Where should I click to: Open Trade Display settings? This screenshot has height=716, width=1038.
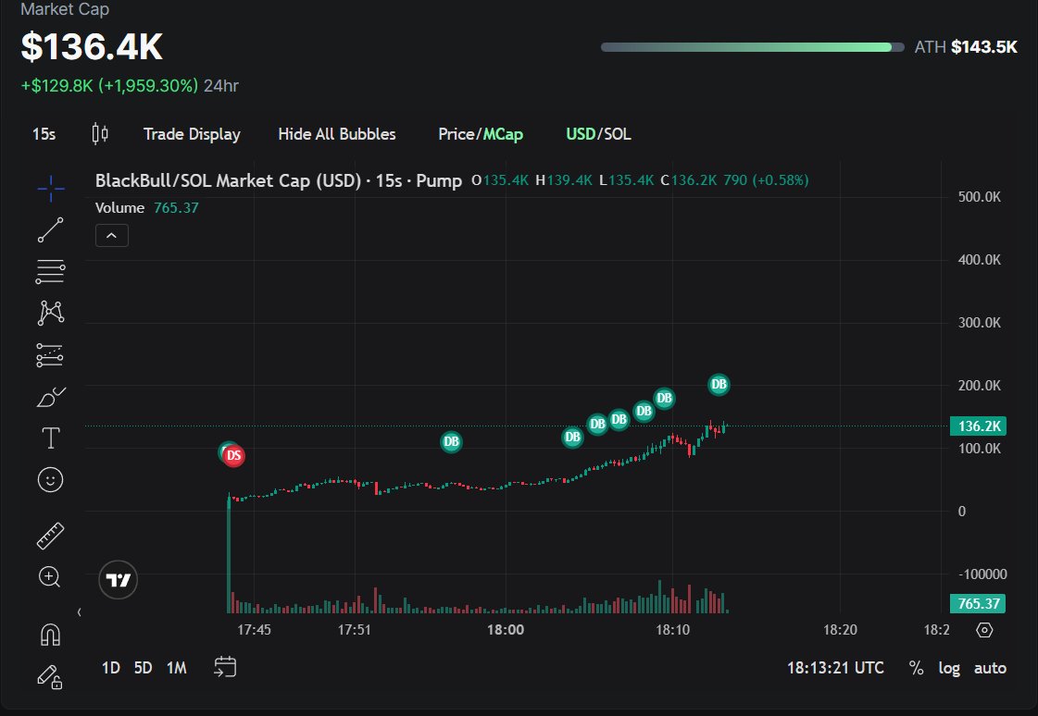point(192,133)
